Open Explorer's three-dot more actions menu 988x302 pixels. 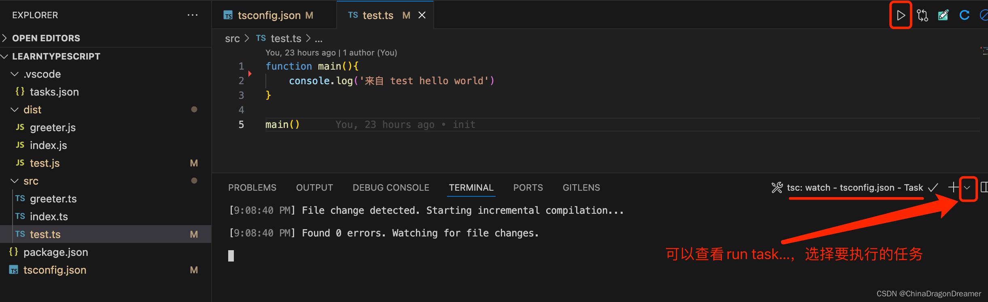pos(193,15)
